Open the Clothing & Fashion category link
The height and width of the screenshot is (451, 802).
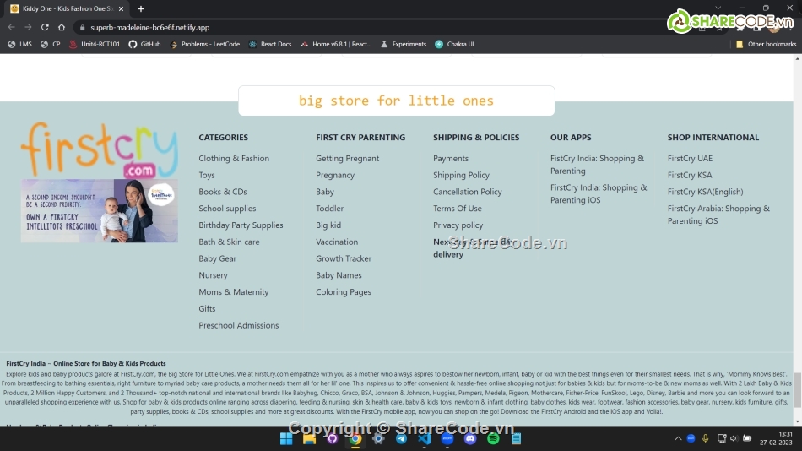tap(234, 158)
